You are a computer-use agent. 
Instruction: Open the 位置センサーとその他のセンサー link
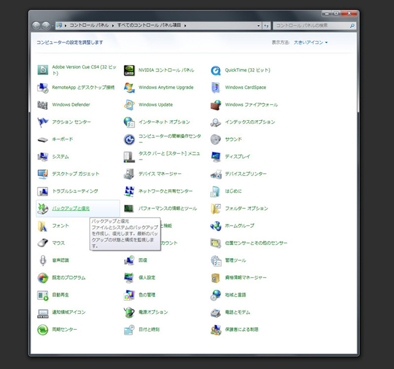(256, 243)
